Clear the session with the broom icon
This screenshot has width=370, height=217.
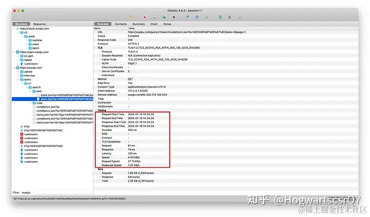[x=131, y=17]
